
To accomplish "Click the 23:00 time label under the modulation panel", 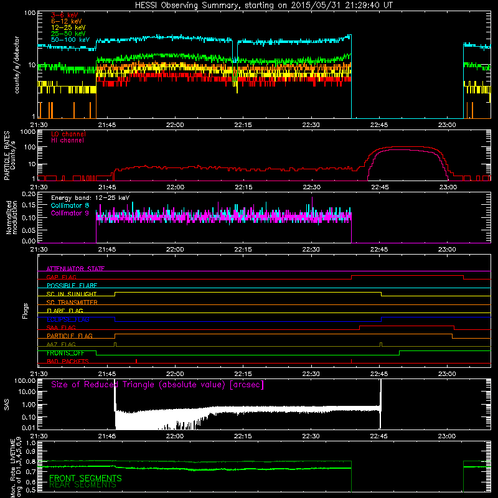I will click(x=447, y=250).
